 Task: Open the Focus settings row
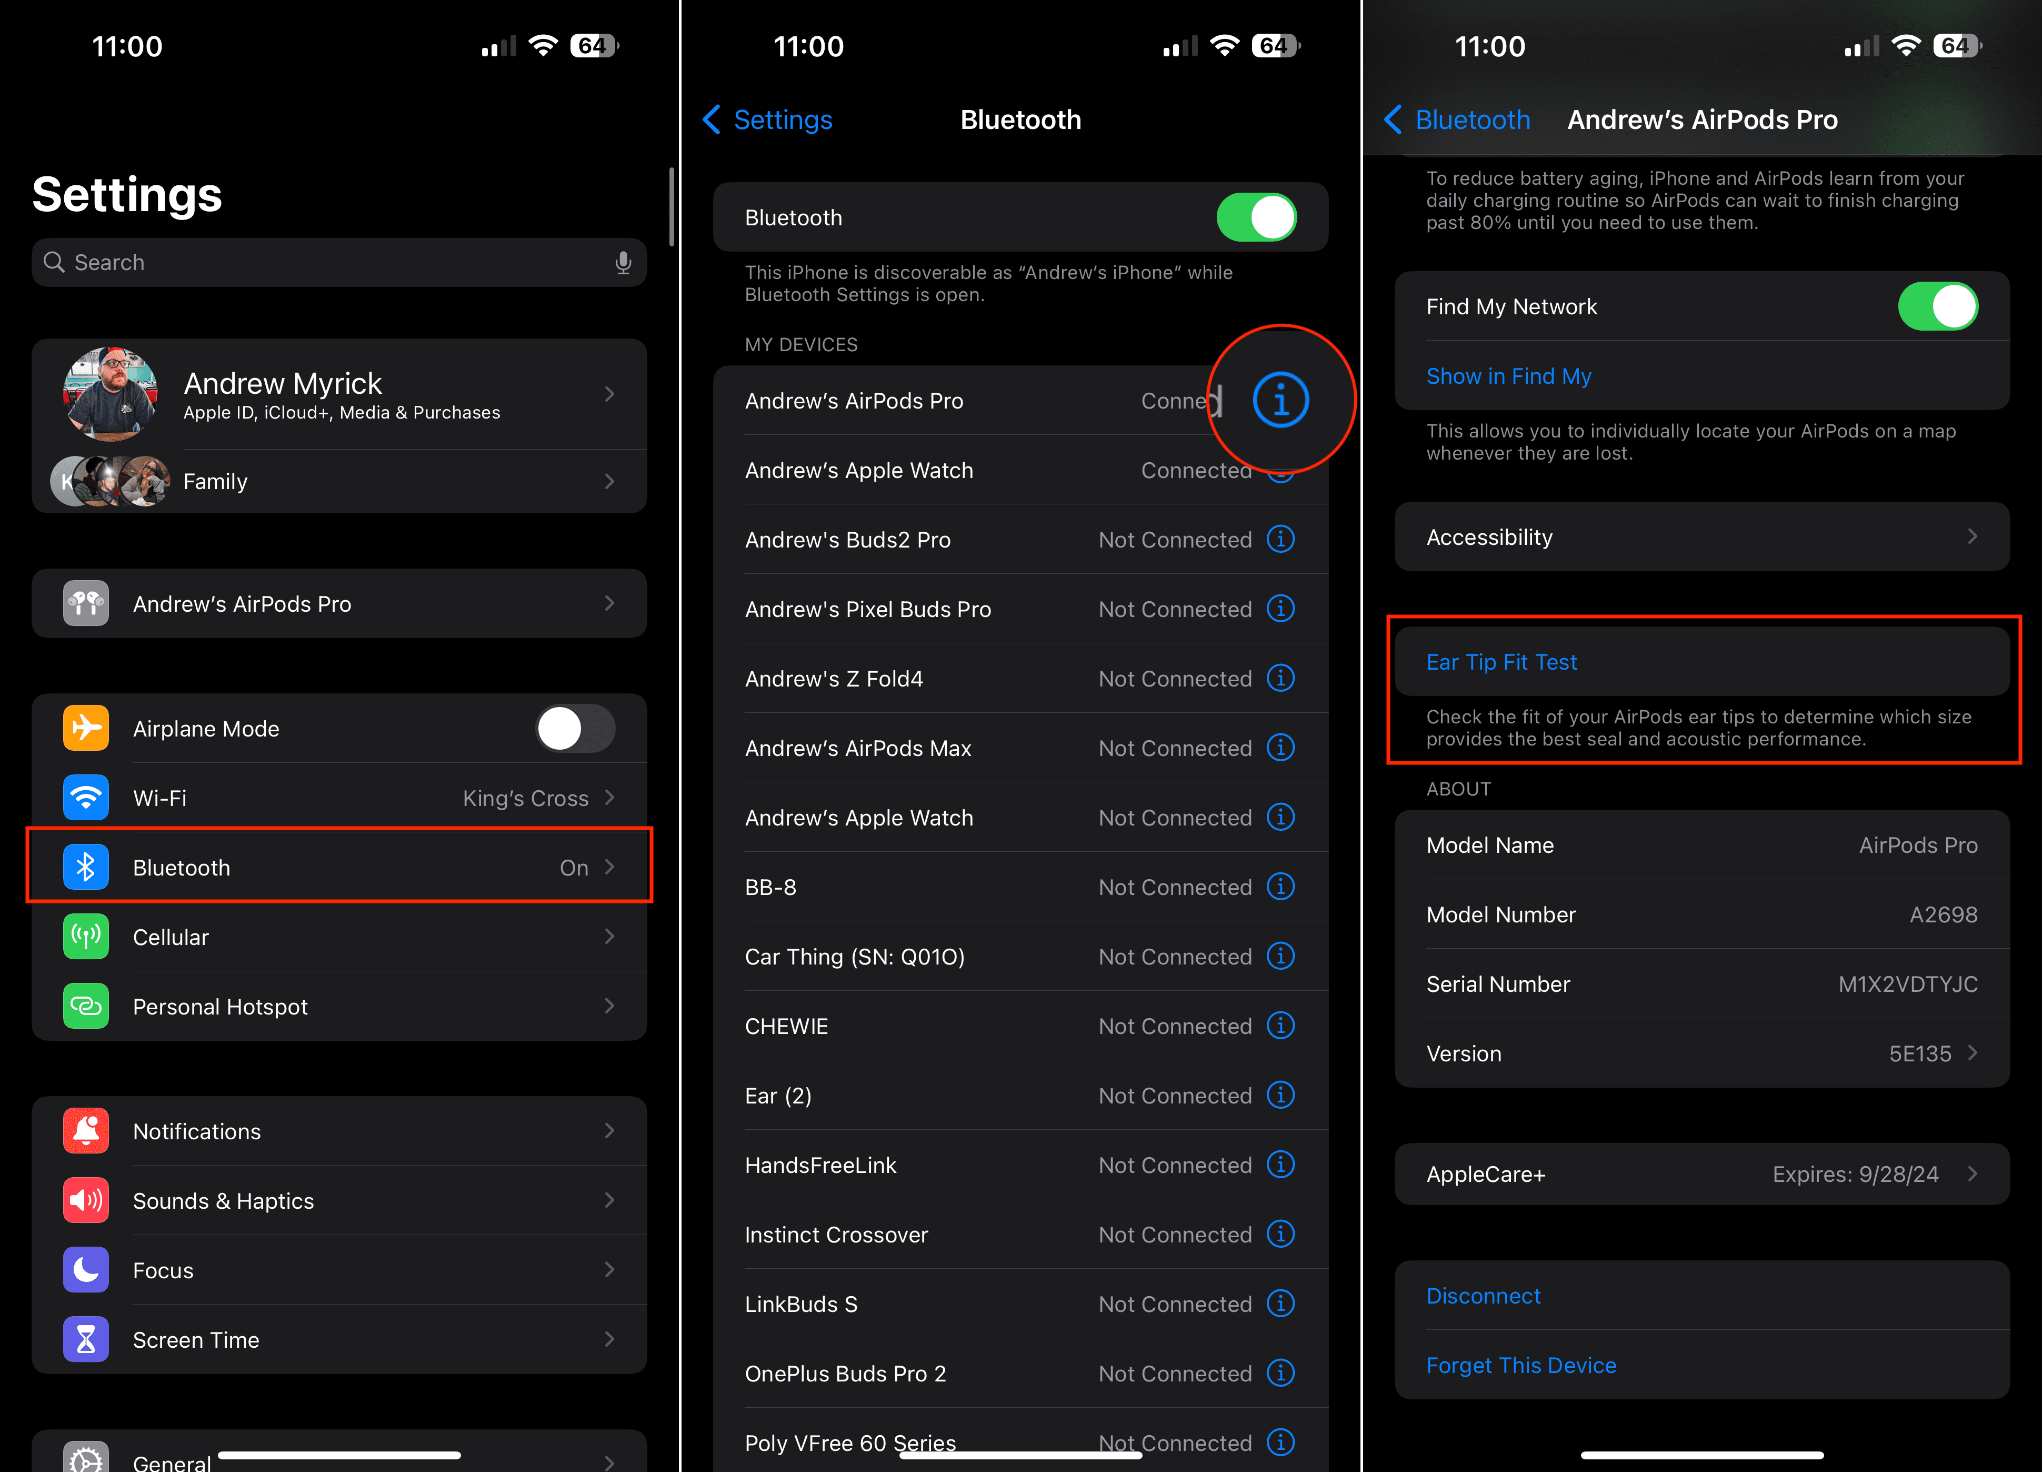pyautogui.click(x=339, y=1269)
